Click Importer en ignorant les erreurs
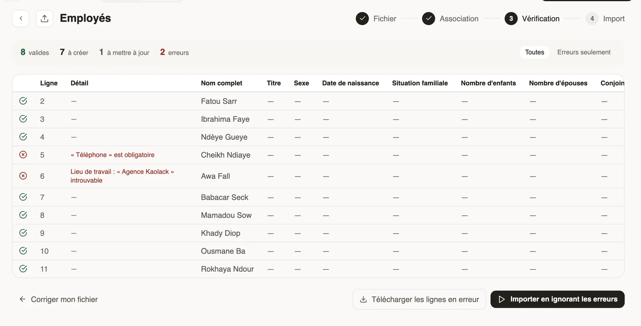The image size is (641, 326). 558,300
